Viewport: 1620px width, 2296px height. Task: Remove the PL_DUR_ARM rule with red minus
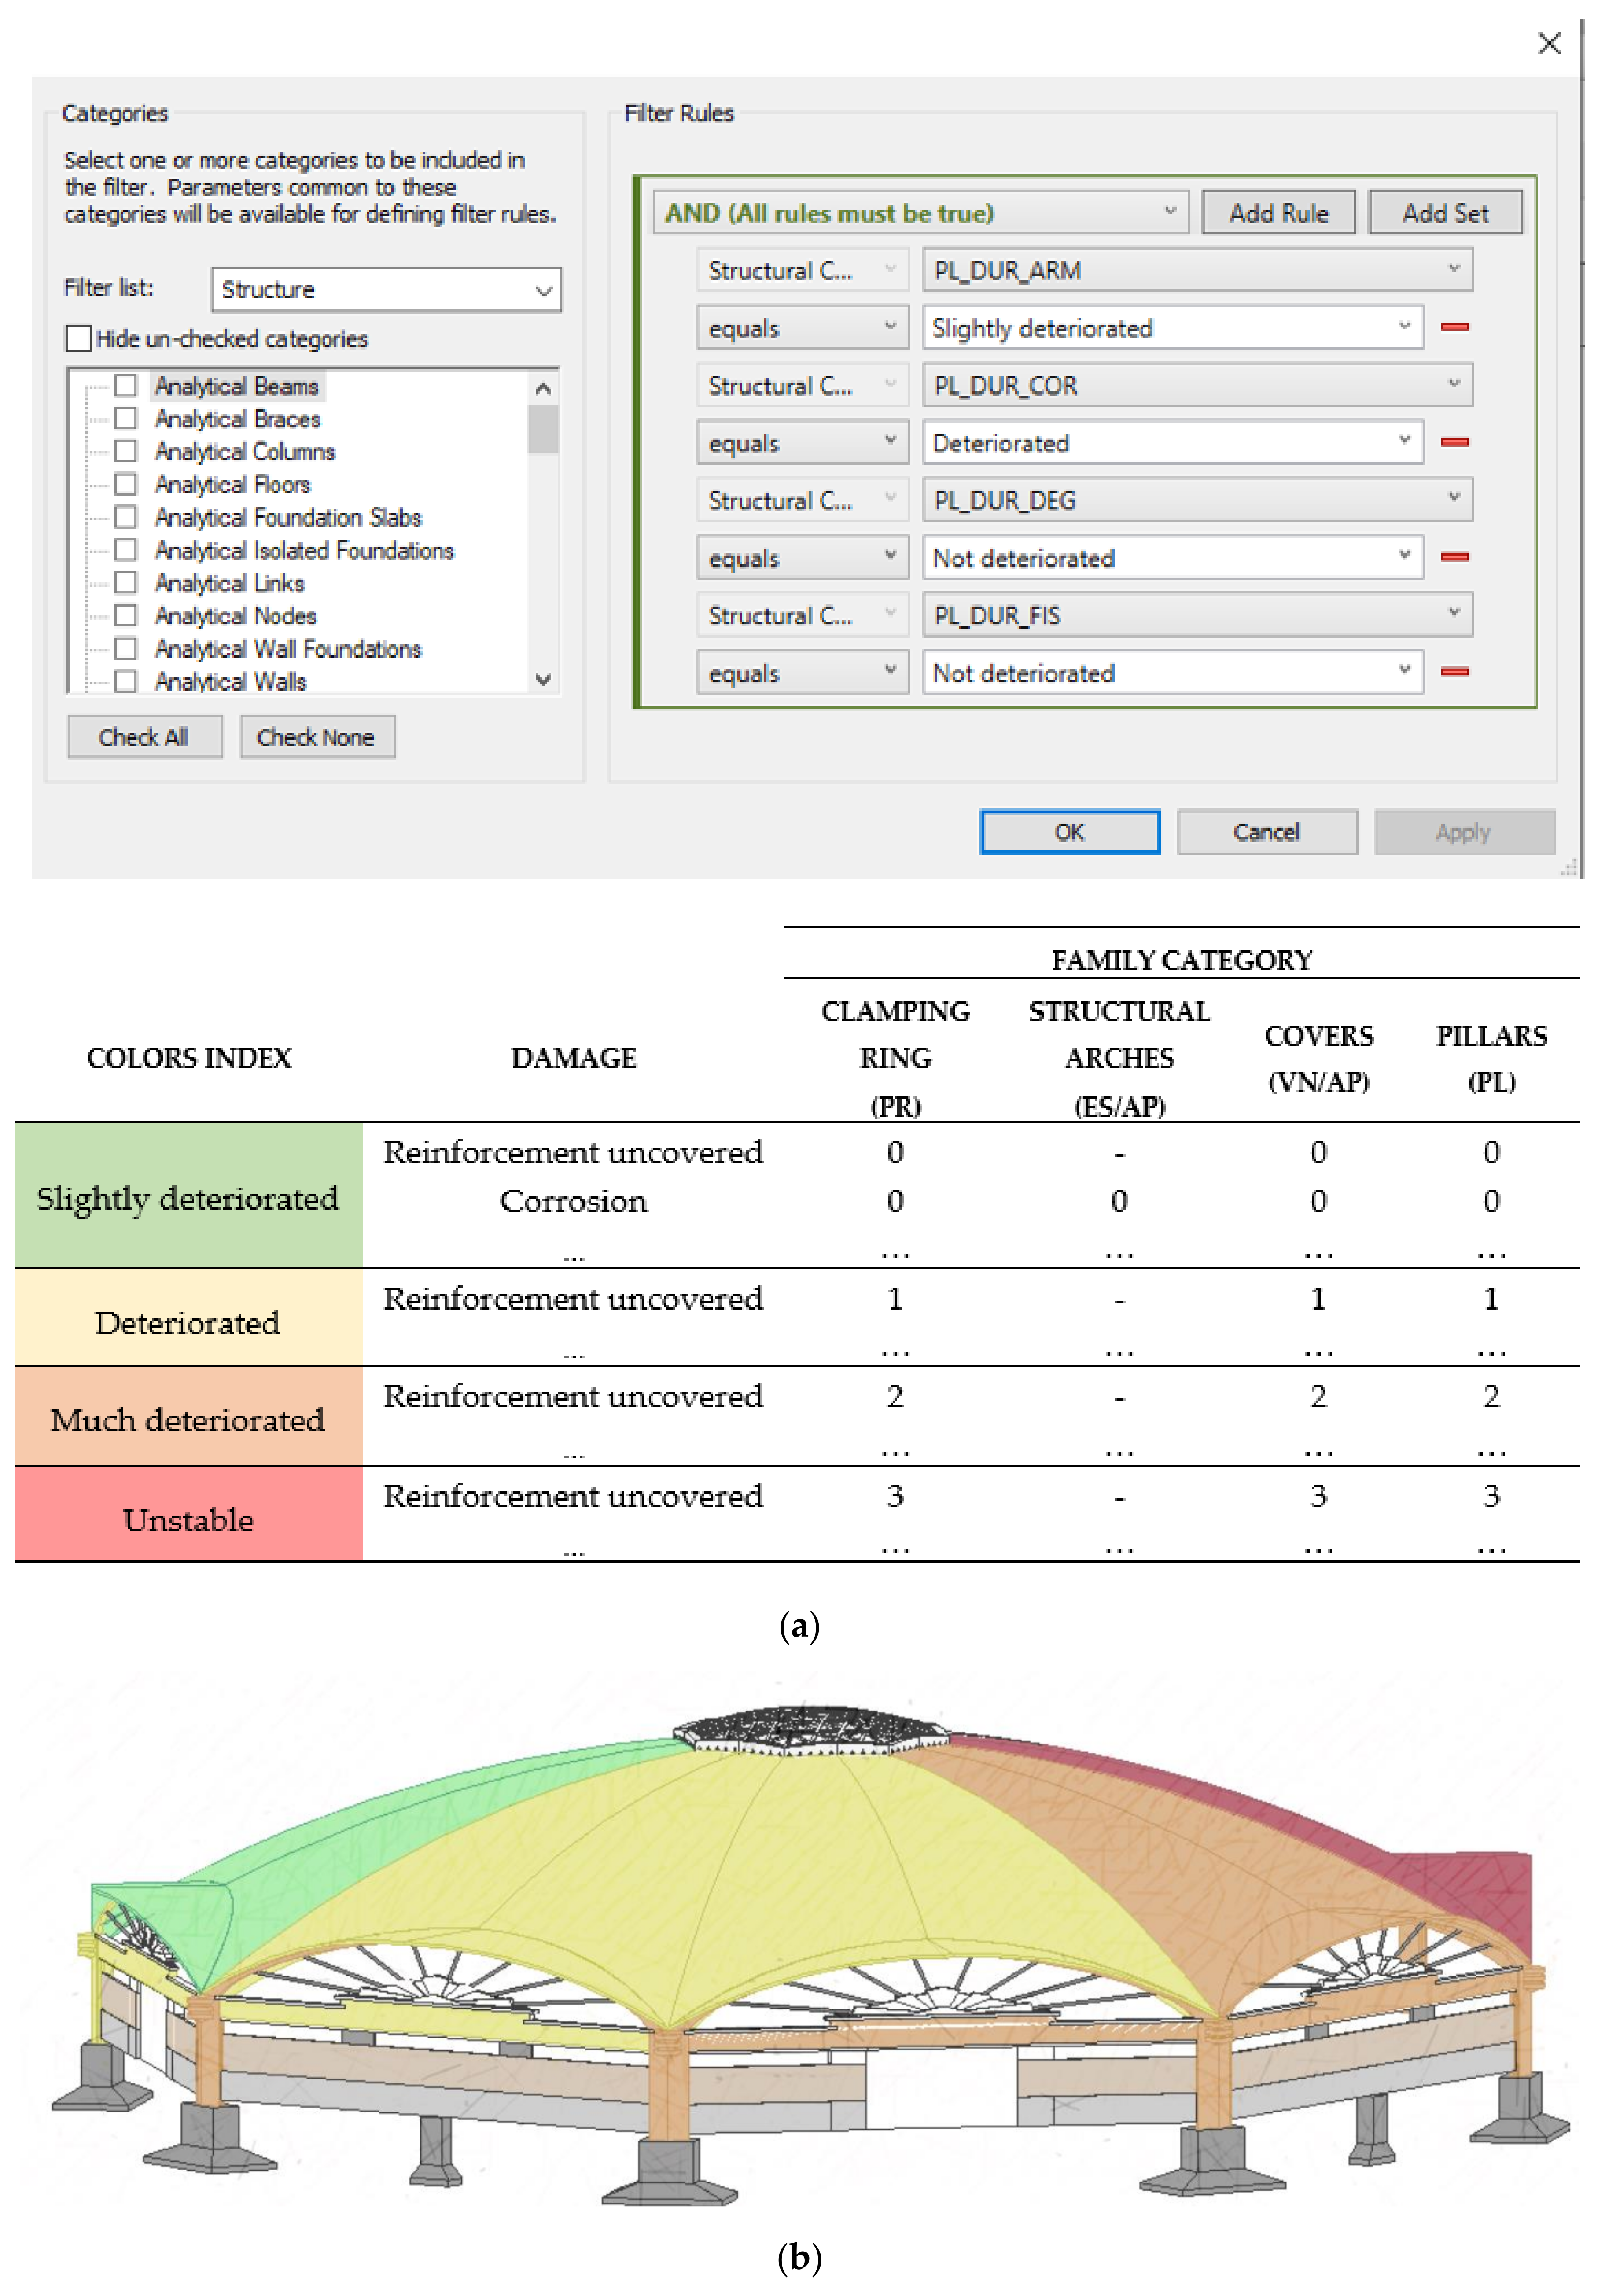[1454, 327]
